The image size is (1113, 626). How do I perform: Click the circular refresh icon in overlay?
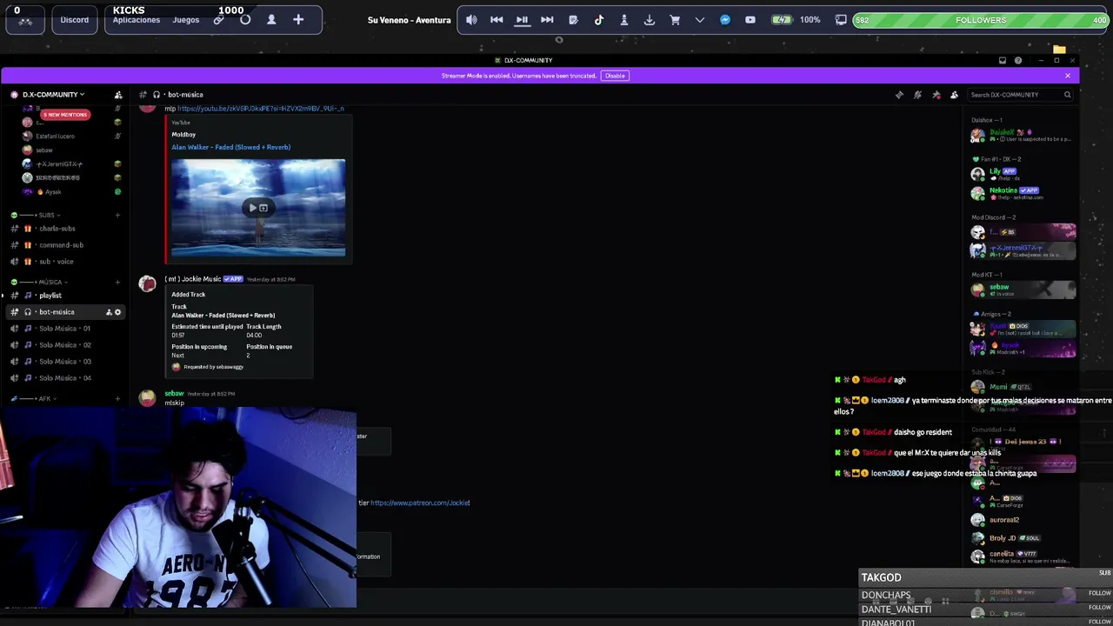click(245, 19)
